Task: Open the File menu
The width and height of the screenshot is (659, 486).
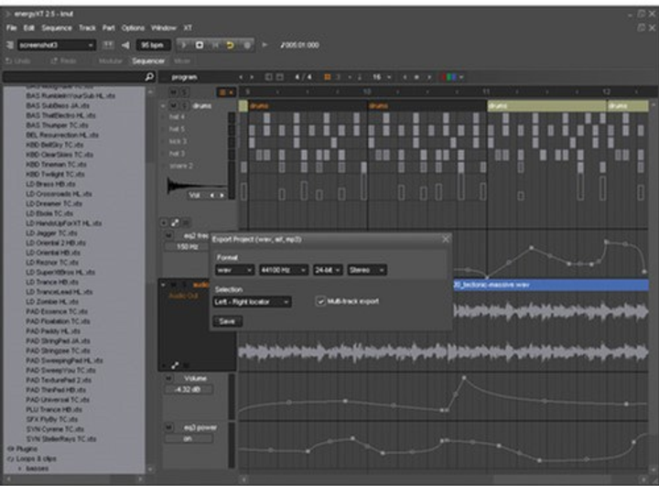Action: point(11,27)
